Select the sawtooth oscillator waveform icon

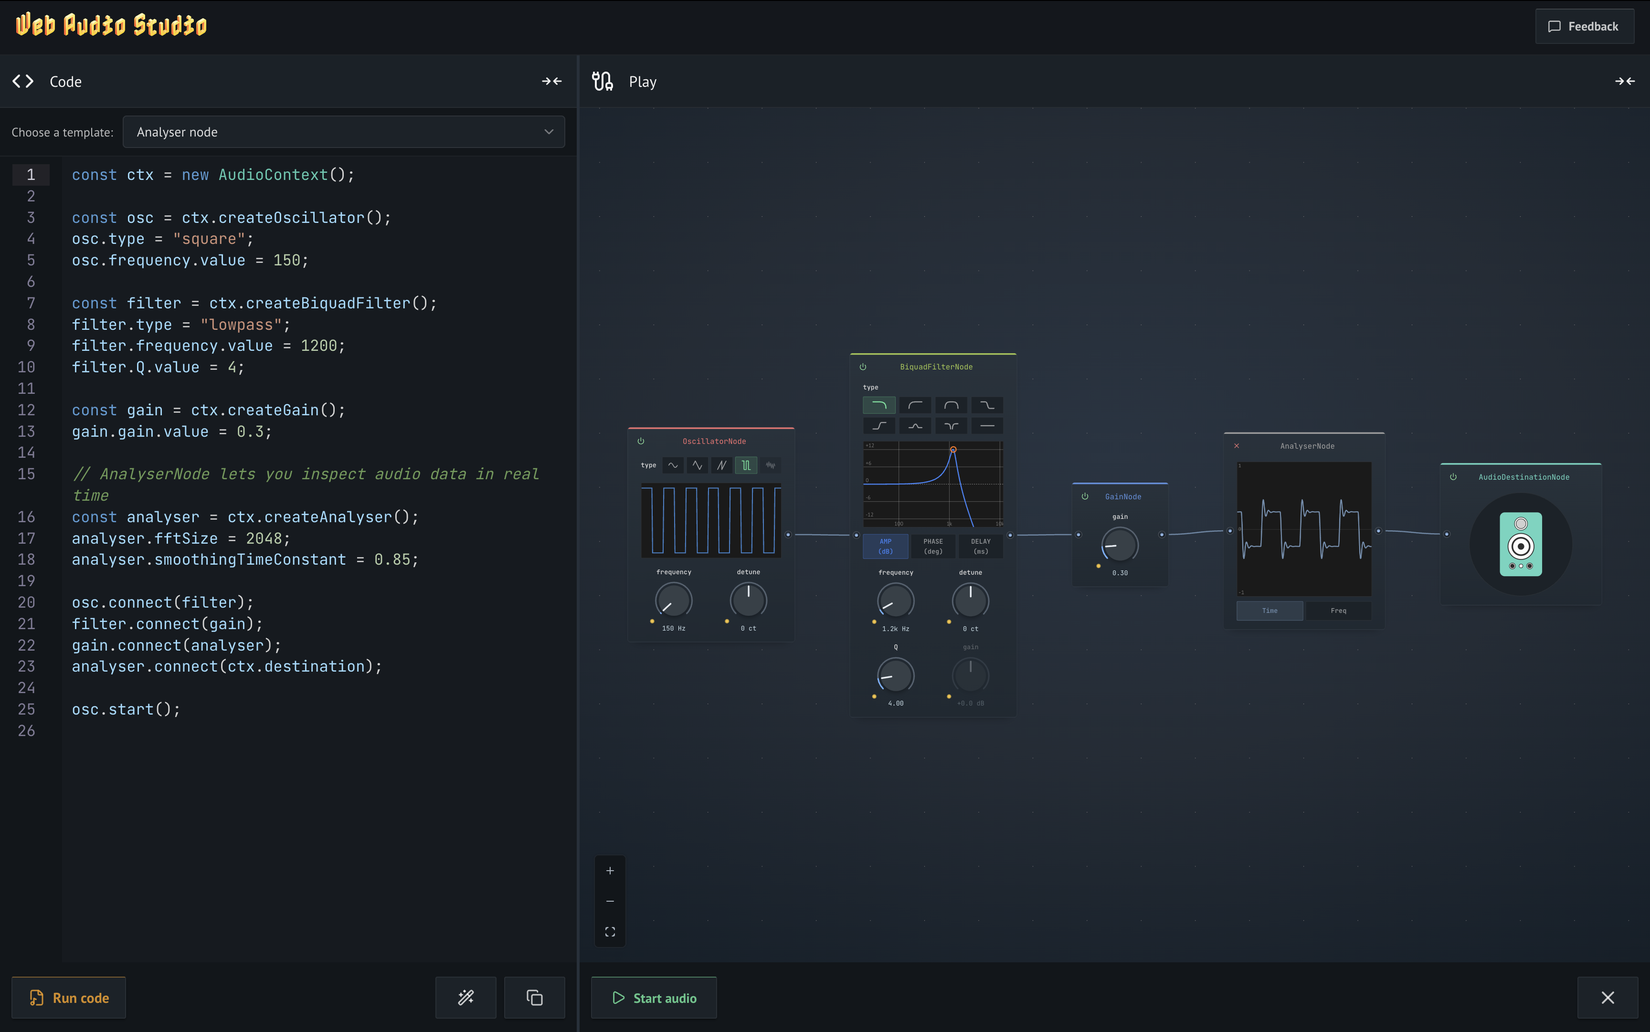point(722,465)
